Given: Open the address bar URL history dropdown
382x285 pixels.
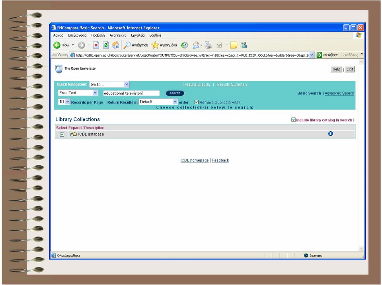Looking at the screenshot, I should [312, 55].
